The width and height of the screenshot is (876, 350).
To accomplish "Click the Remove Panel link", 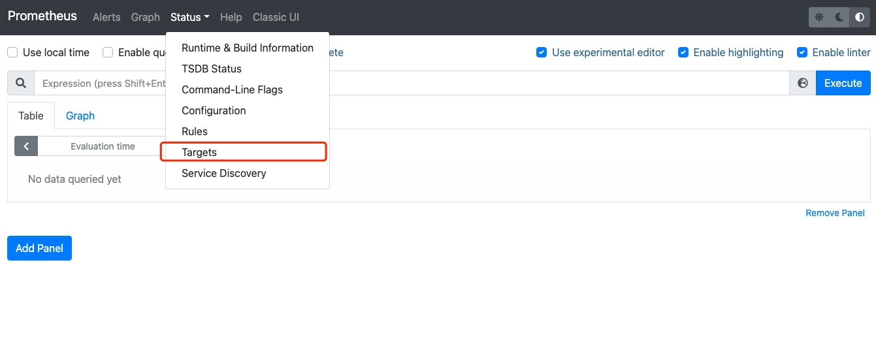I will [835, 213].
